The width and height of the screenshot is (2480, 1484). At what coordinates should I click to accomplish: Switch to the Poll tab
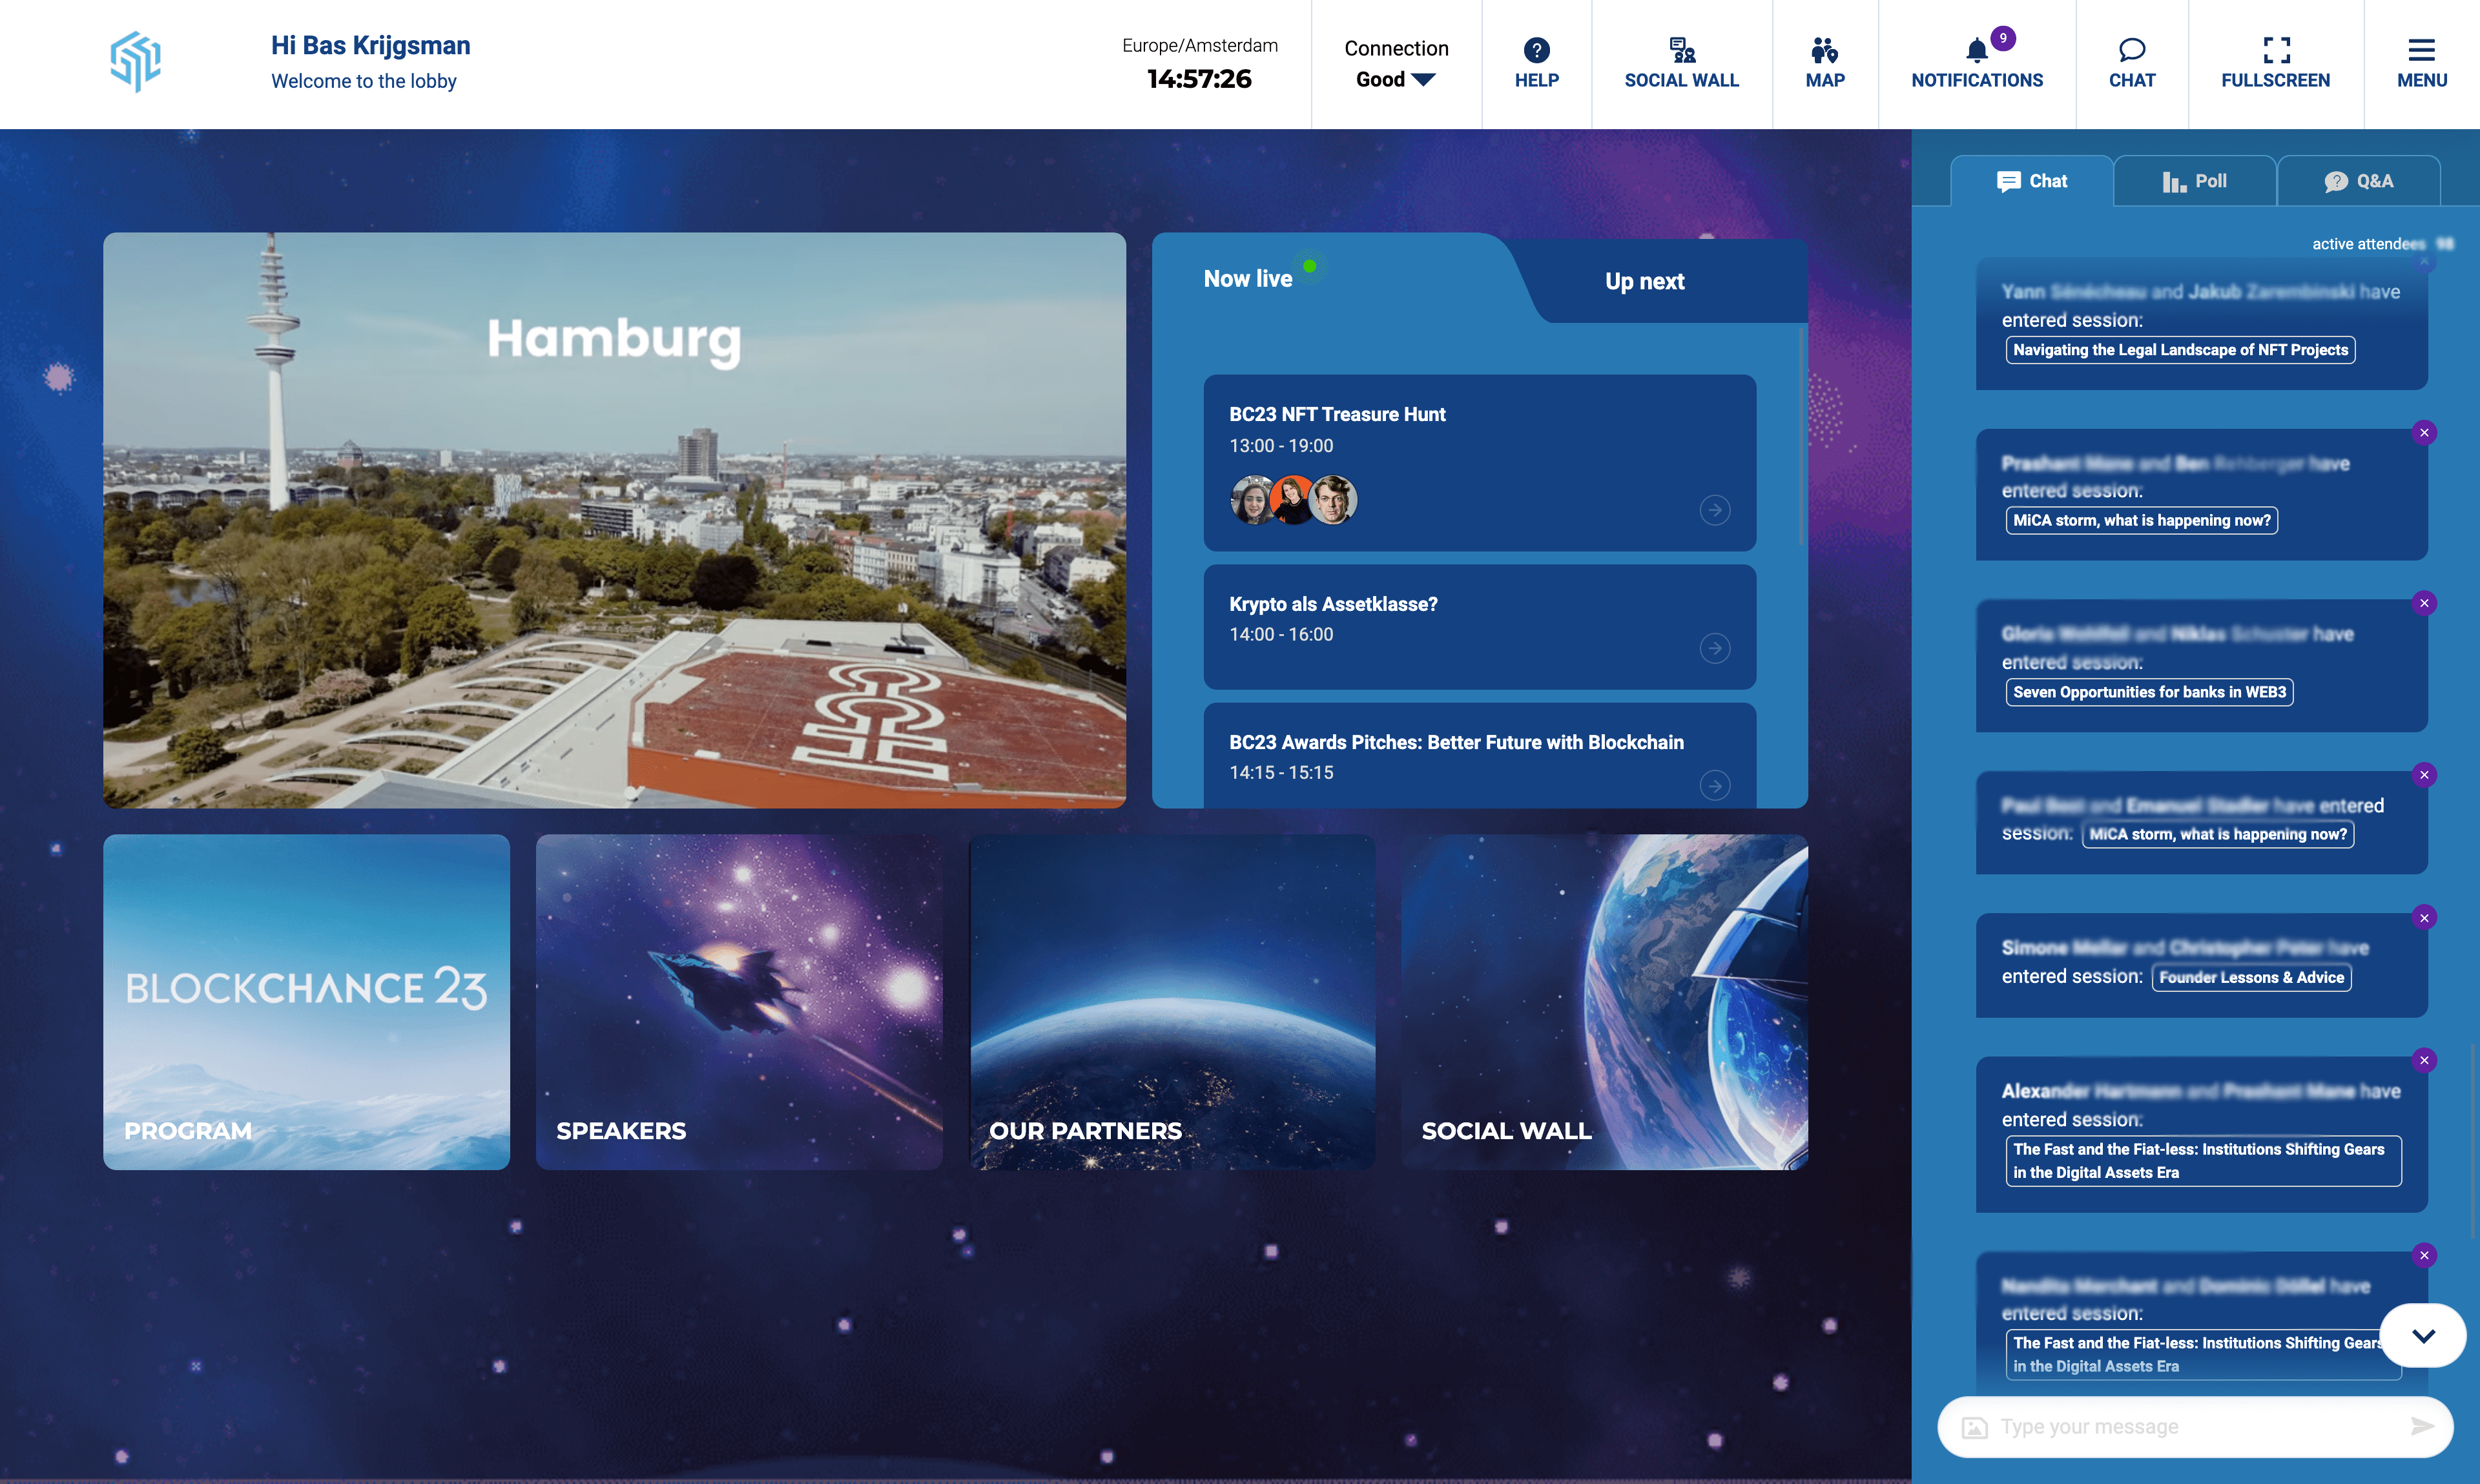pyautogui.click(x=2195, y=181)
